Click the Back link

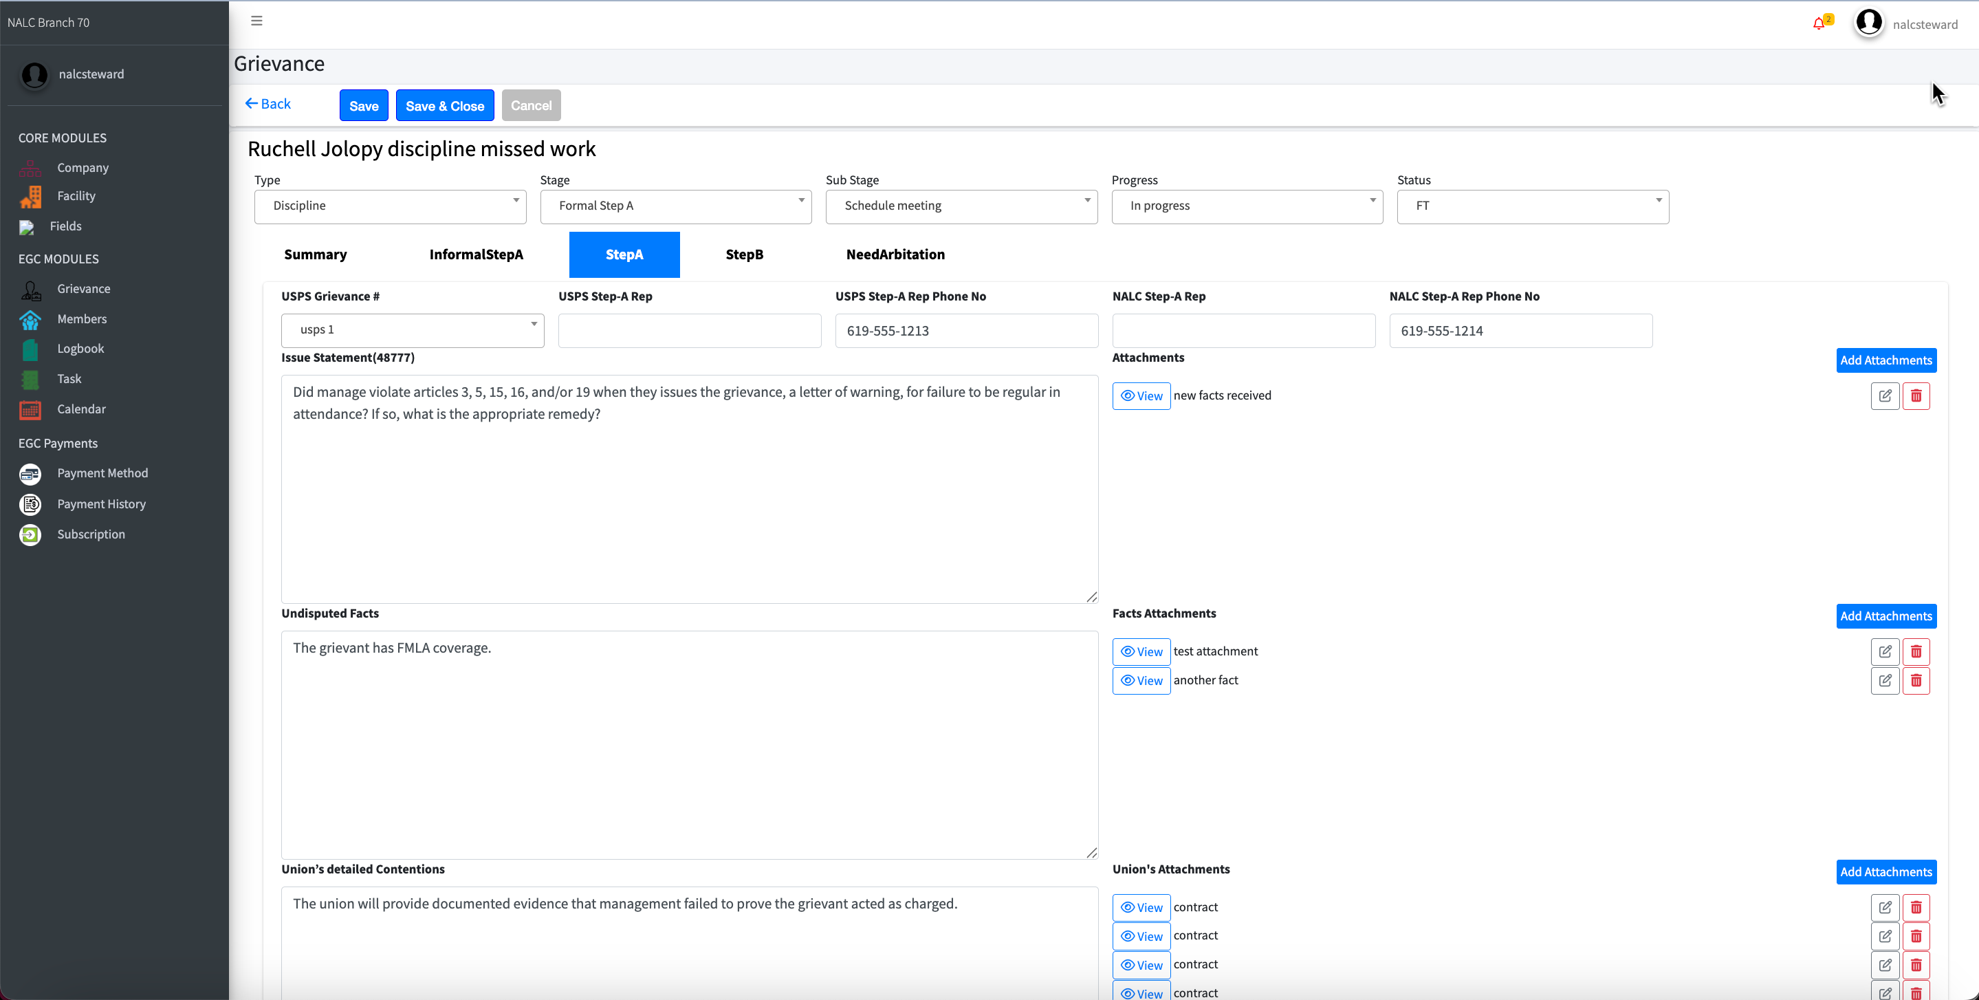tap(268, 104)
